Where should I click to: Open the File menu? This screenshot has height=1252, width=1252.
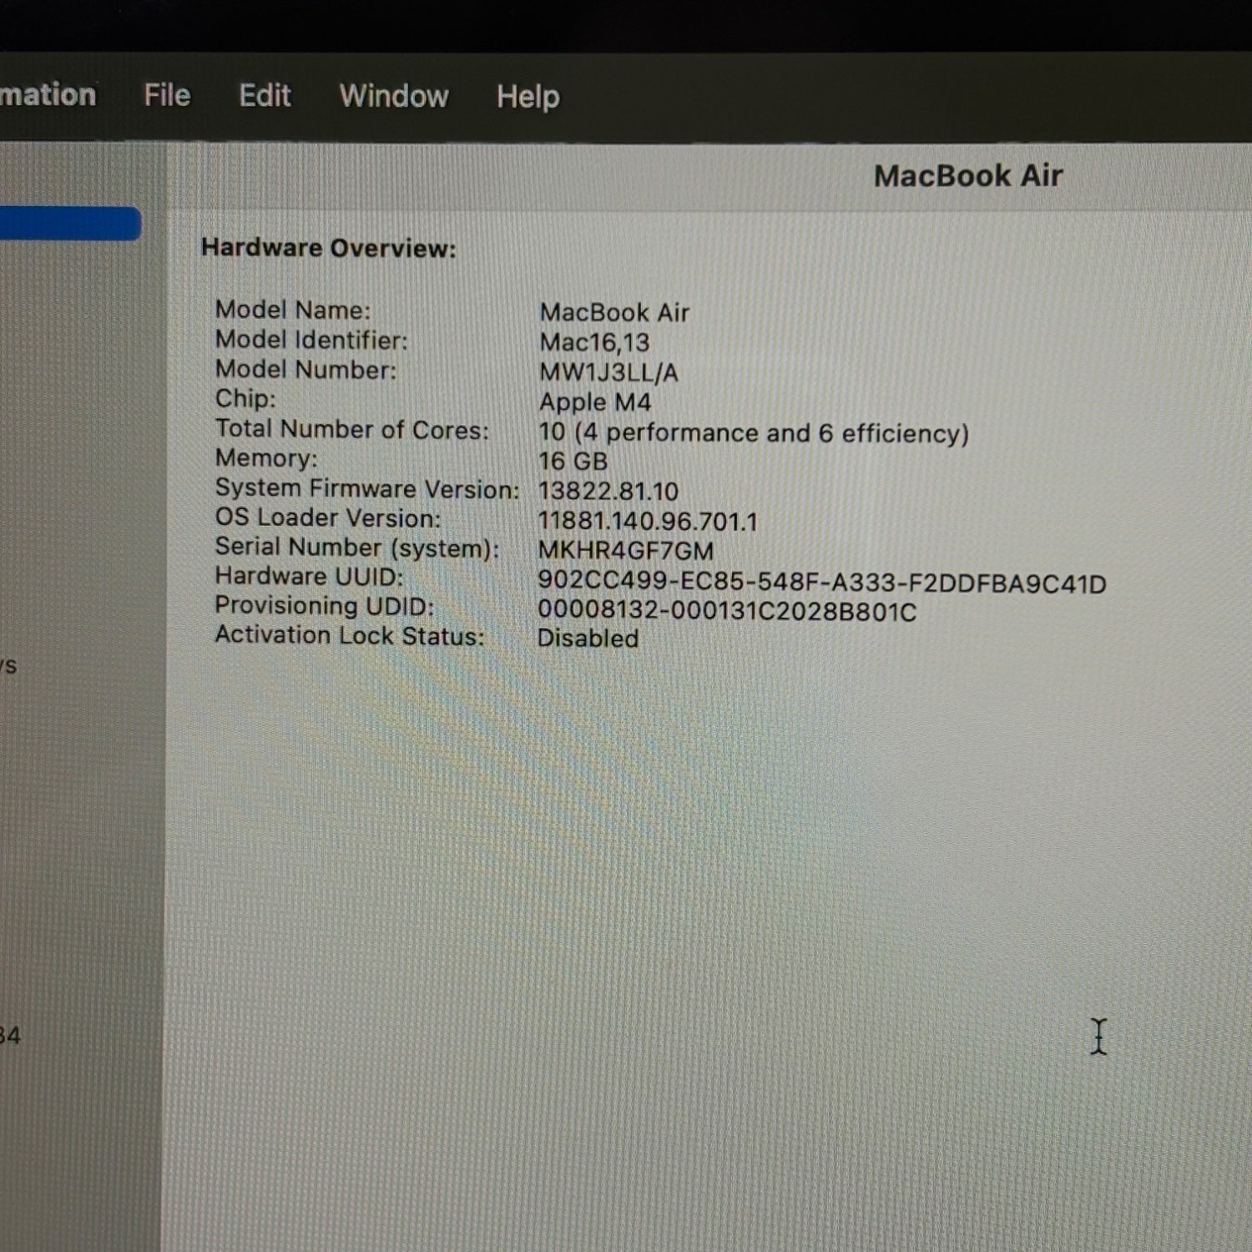pos(167,95)
